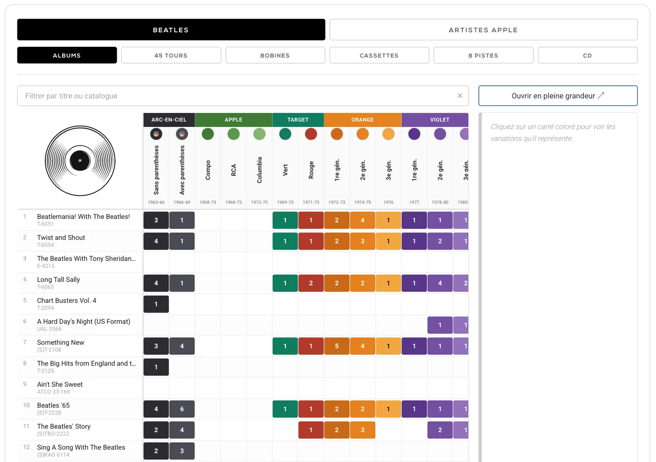Viewport: 656px width, 462px height.
Task: Click Sing A Song 'Avec parenthèses' square 3
Action: (182, 451)
